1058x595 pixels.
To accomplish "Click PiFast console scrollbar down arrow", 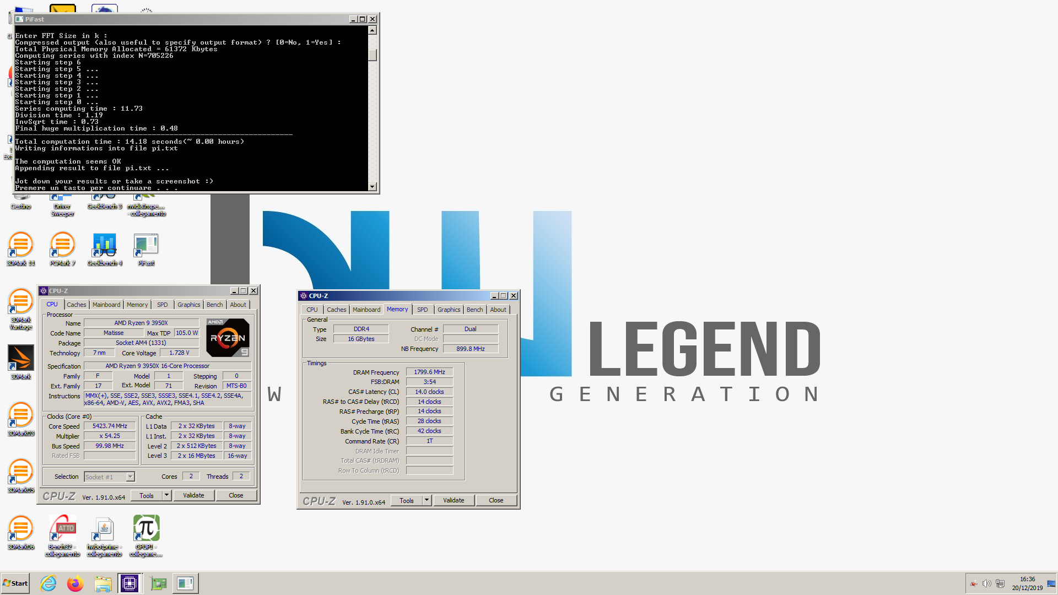I will pos(373,187).
